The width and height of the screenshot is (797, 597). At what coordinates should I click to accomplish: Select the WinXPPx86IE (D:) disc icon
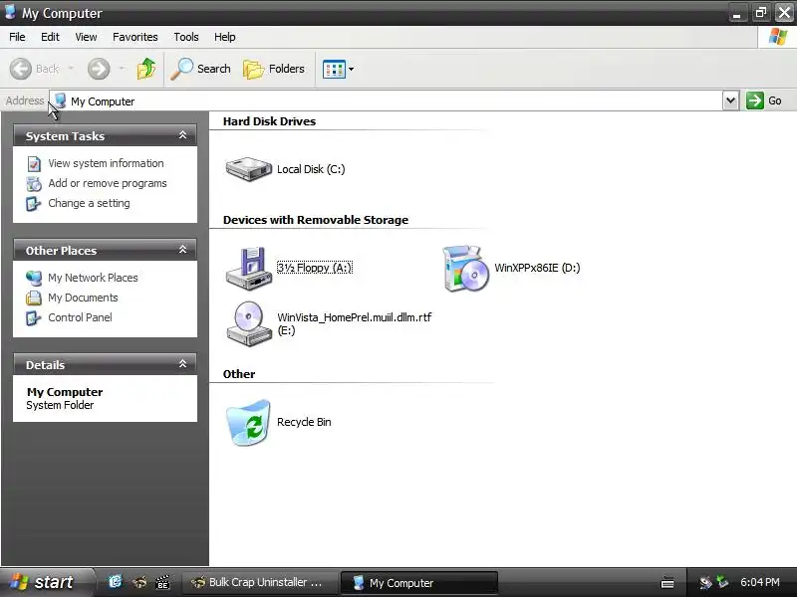pos(465,268)
